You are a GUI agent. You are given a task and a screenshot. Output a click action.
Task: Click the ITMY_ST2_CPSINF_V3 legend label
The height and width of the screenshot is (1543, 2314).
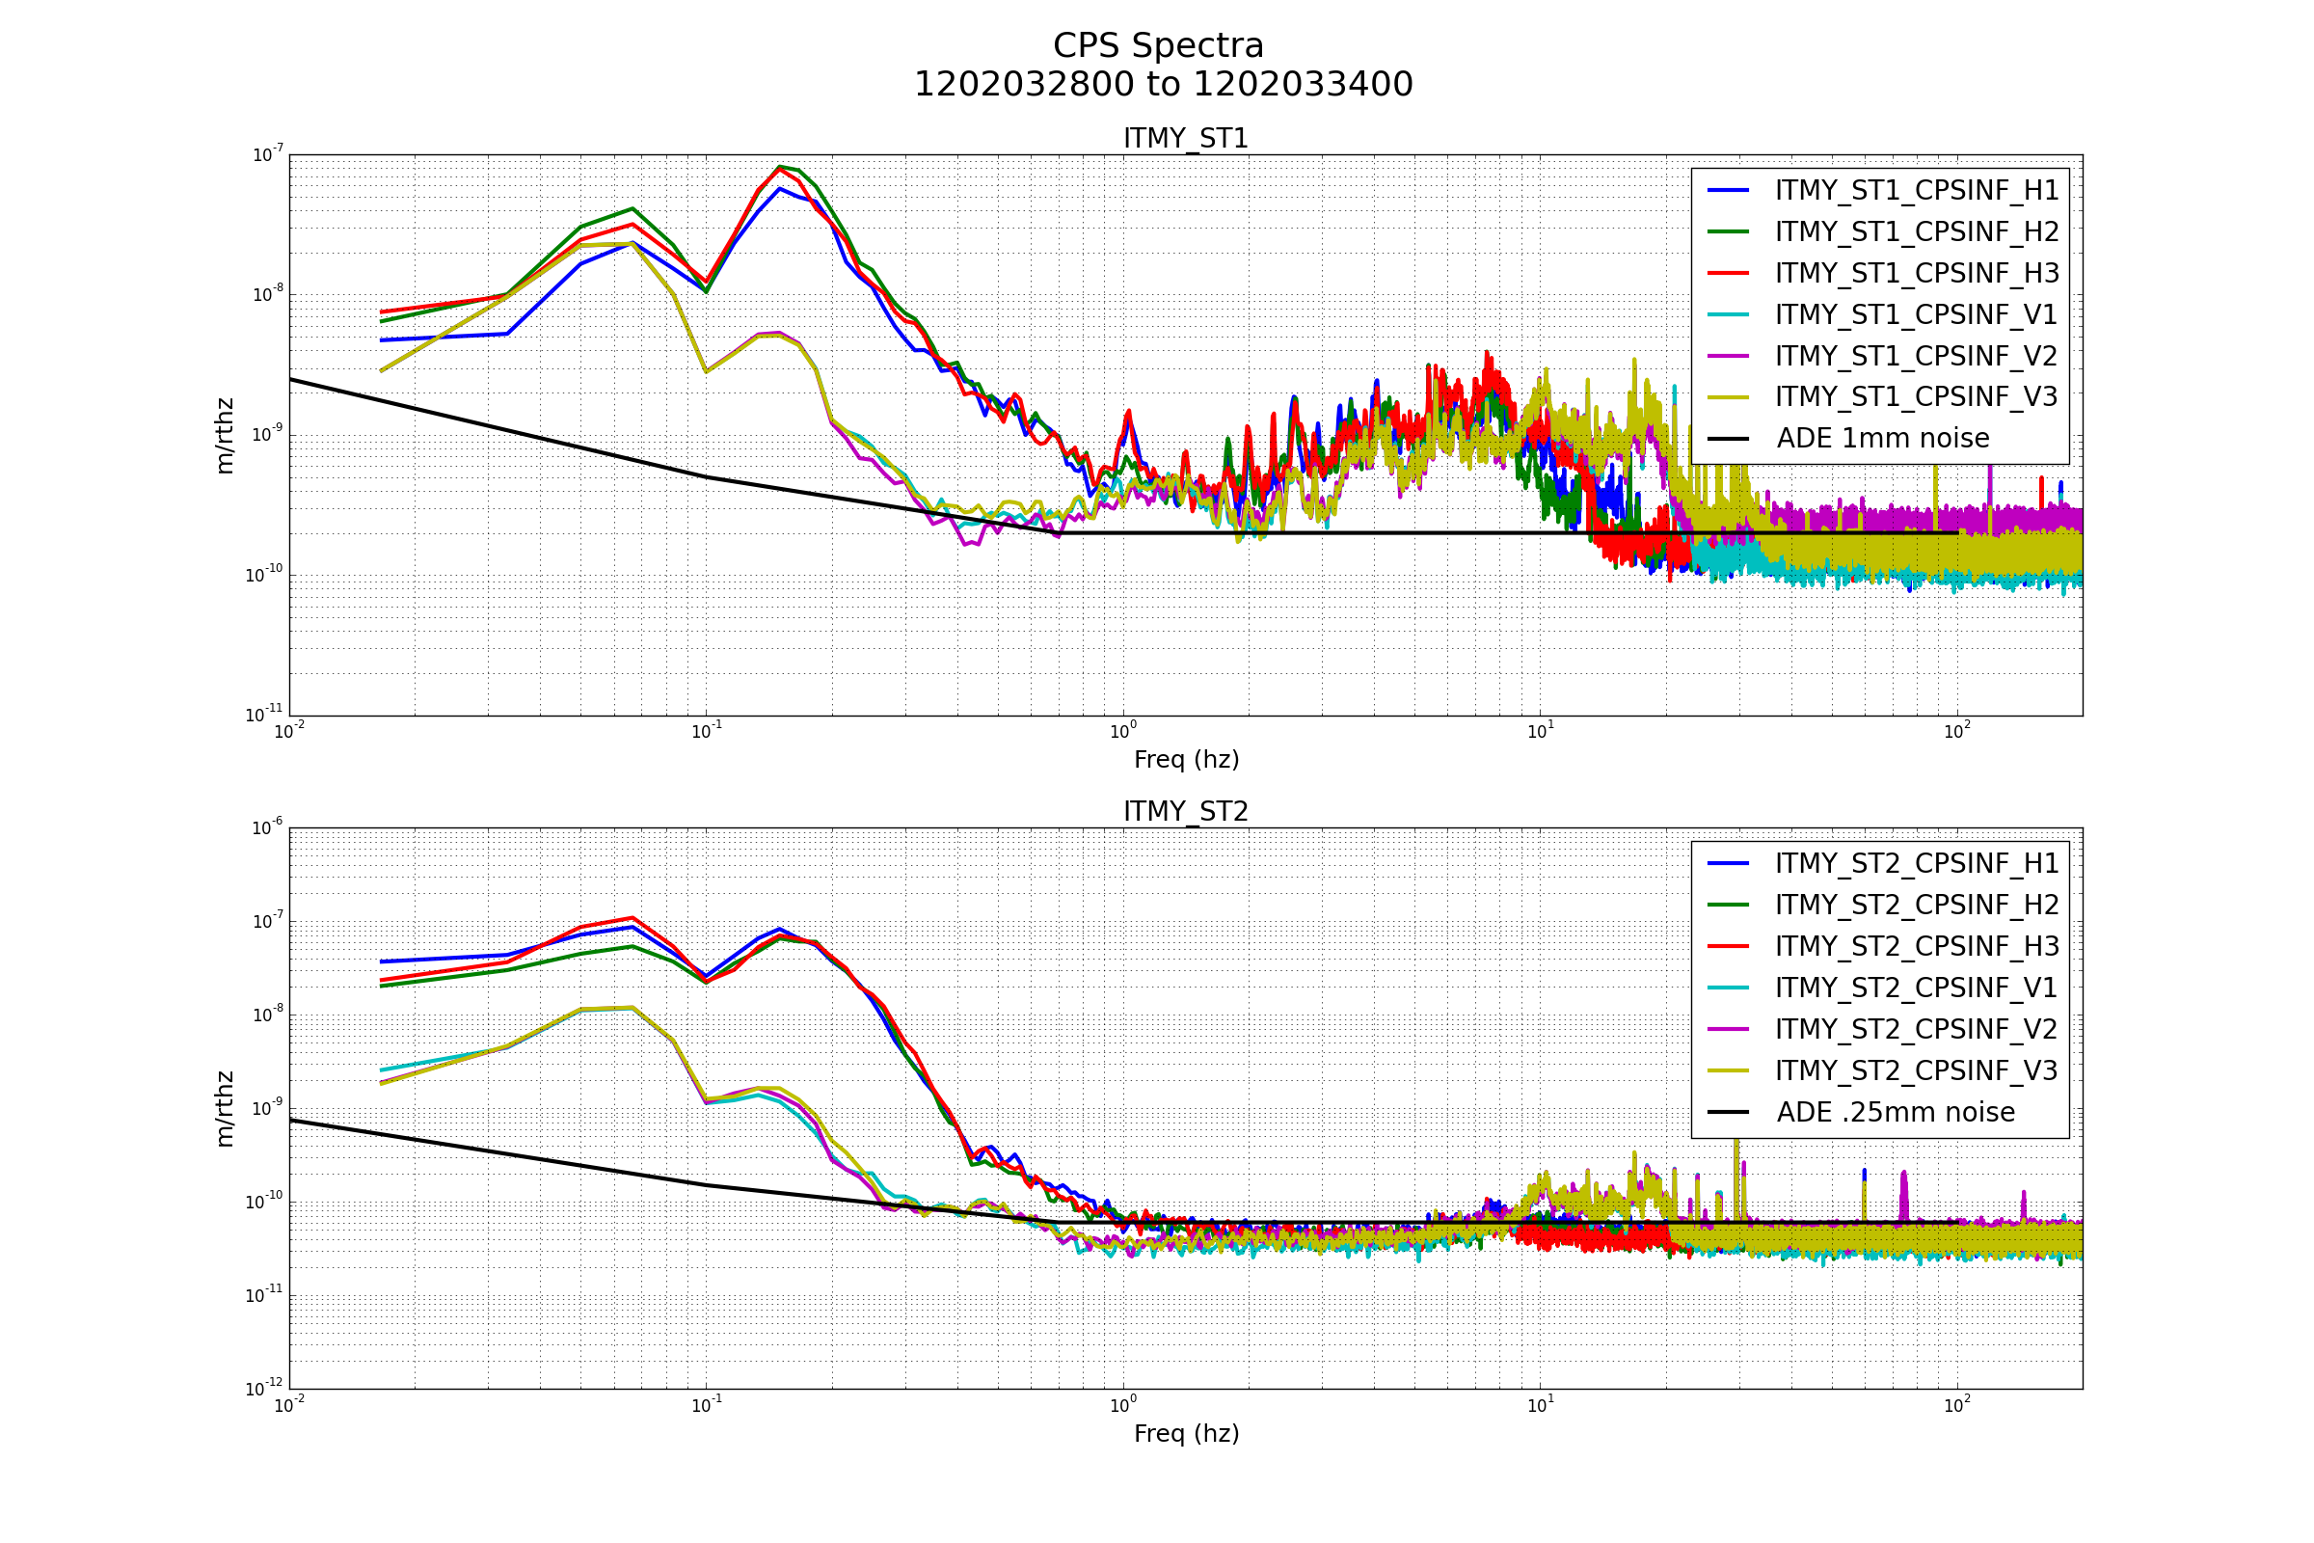1917,1070
